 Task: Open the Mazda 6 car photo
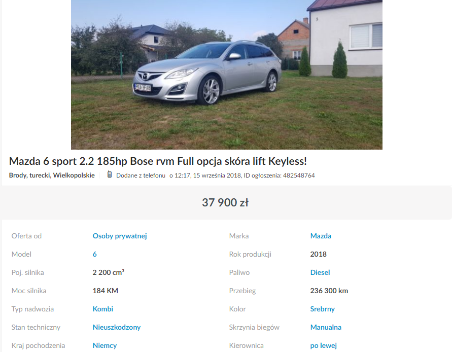pyautogui.click(x=227, y=75)
